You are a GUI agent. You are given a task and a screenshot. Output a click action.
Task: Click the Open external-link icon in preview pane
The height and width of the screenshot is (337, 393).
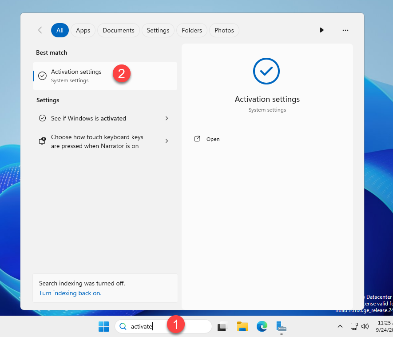point(197,139)
